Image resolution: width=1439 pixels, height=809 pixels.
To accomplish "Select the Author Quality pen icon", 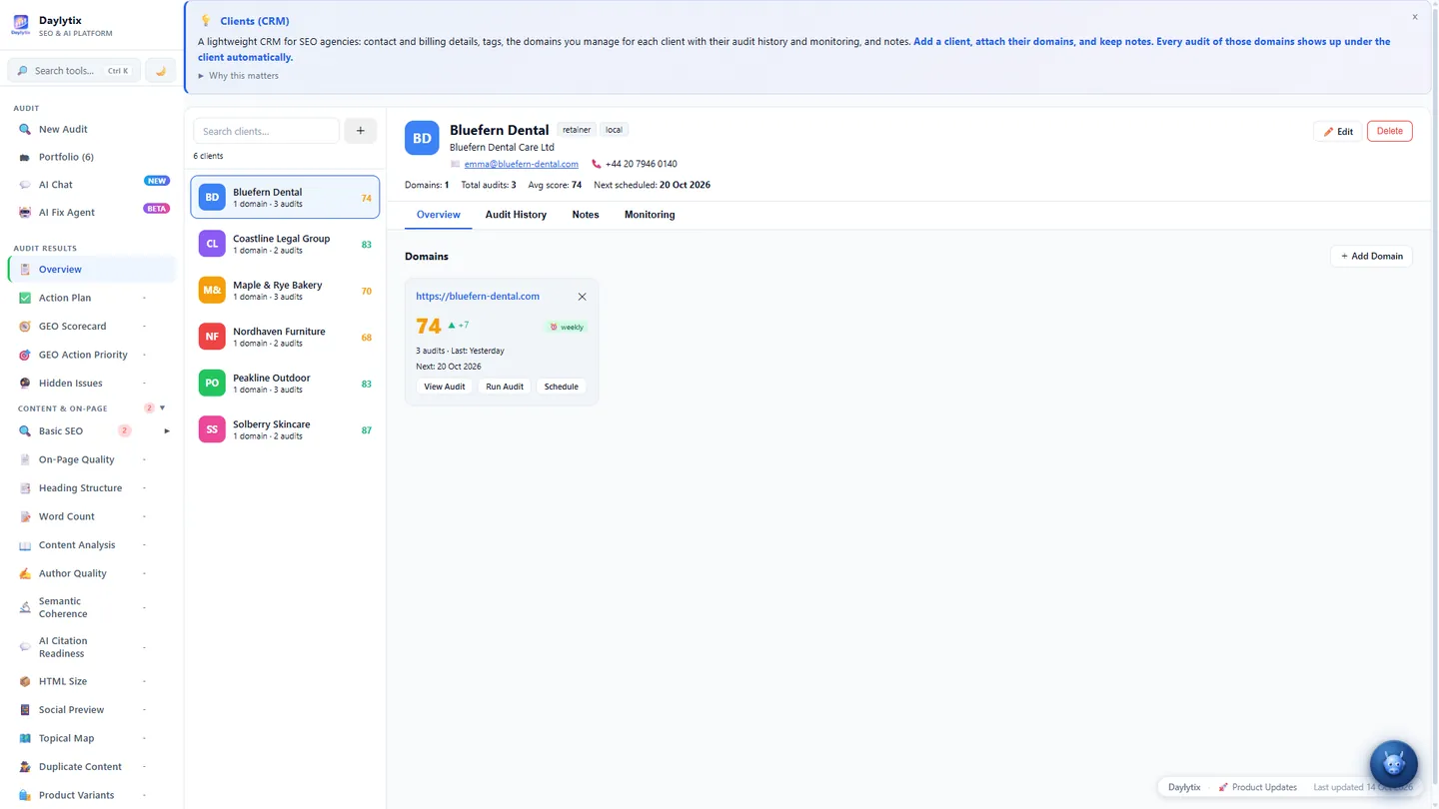I will (x=25, y=573).
